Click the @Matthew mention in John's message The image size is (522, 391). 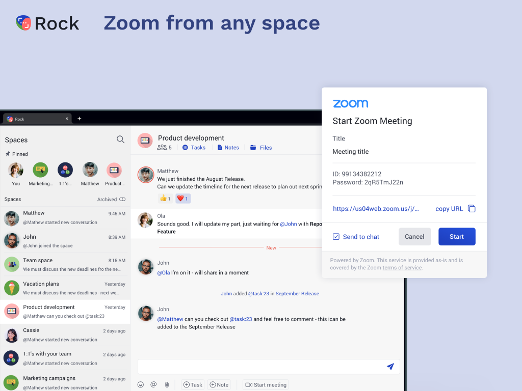pyautogui.click(x=170, y=319)
